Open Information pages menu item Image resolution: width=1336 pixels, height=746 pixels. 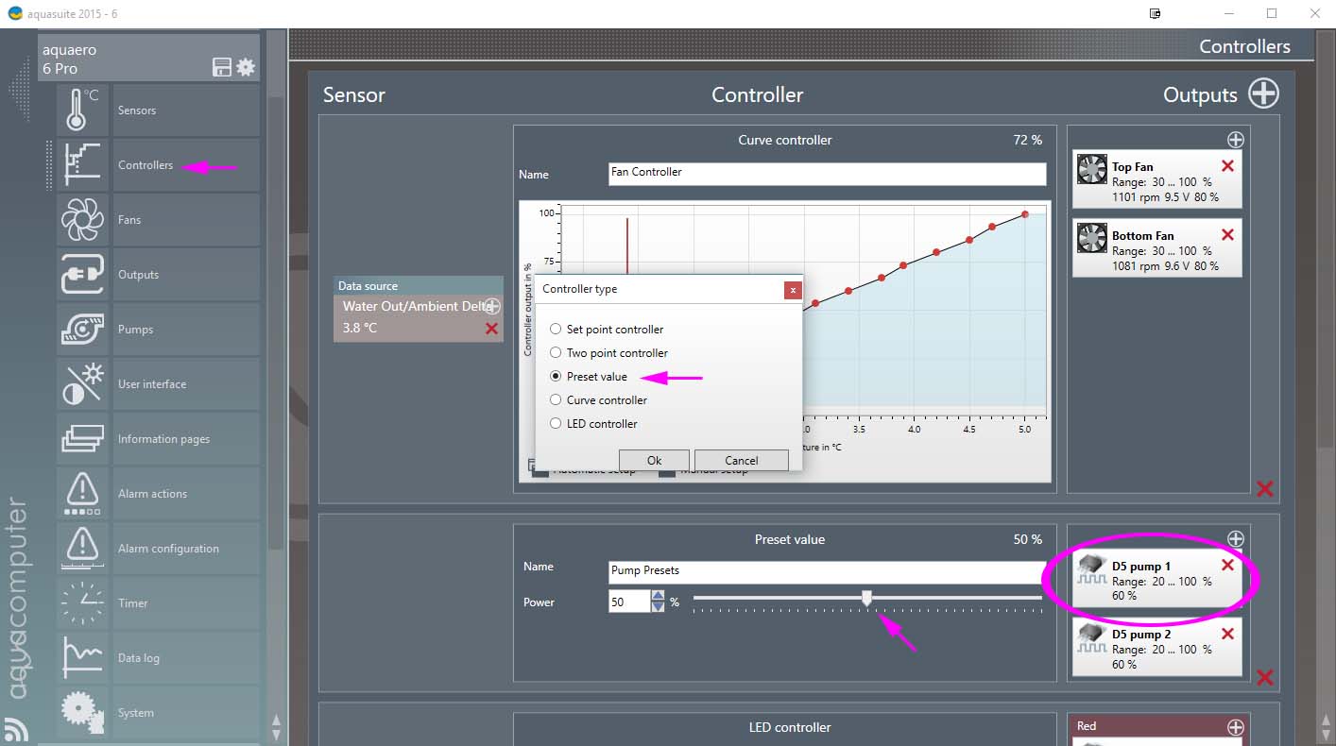click(x=163, y=439)
